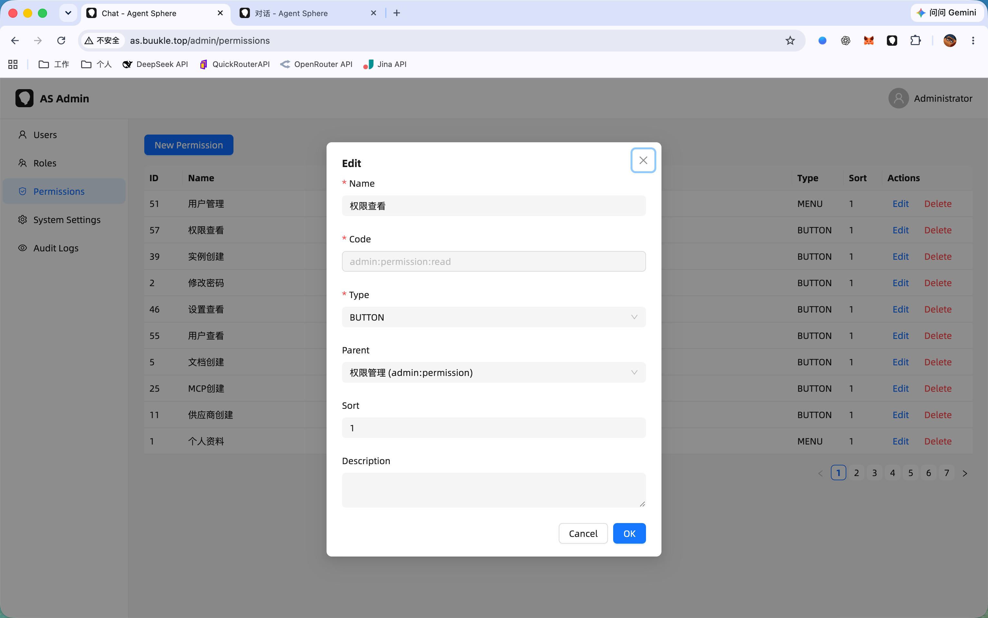
Task: Bookmark this page with the star icon
Action: point(790,41)
